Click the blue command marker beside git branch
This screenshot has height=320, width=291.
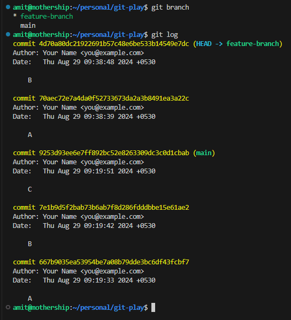8,7
